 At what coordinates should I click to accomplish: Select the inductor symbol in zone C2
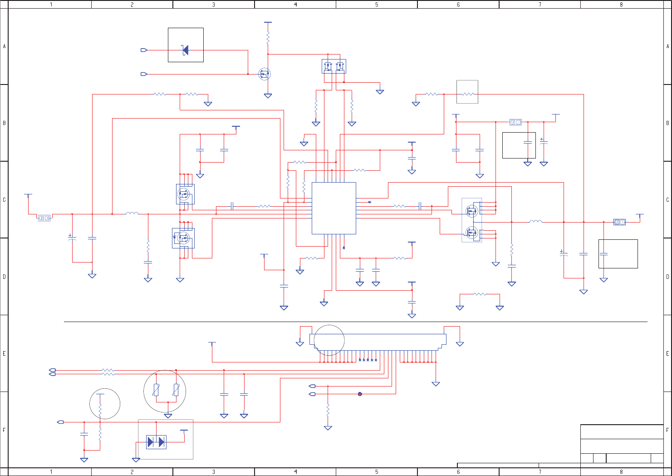point(132,213)
